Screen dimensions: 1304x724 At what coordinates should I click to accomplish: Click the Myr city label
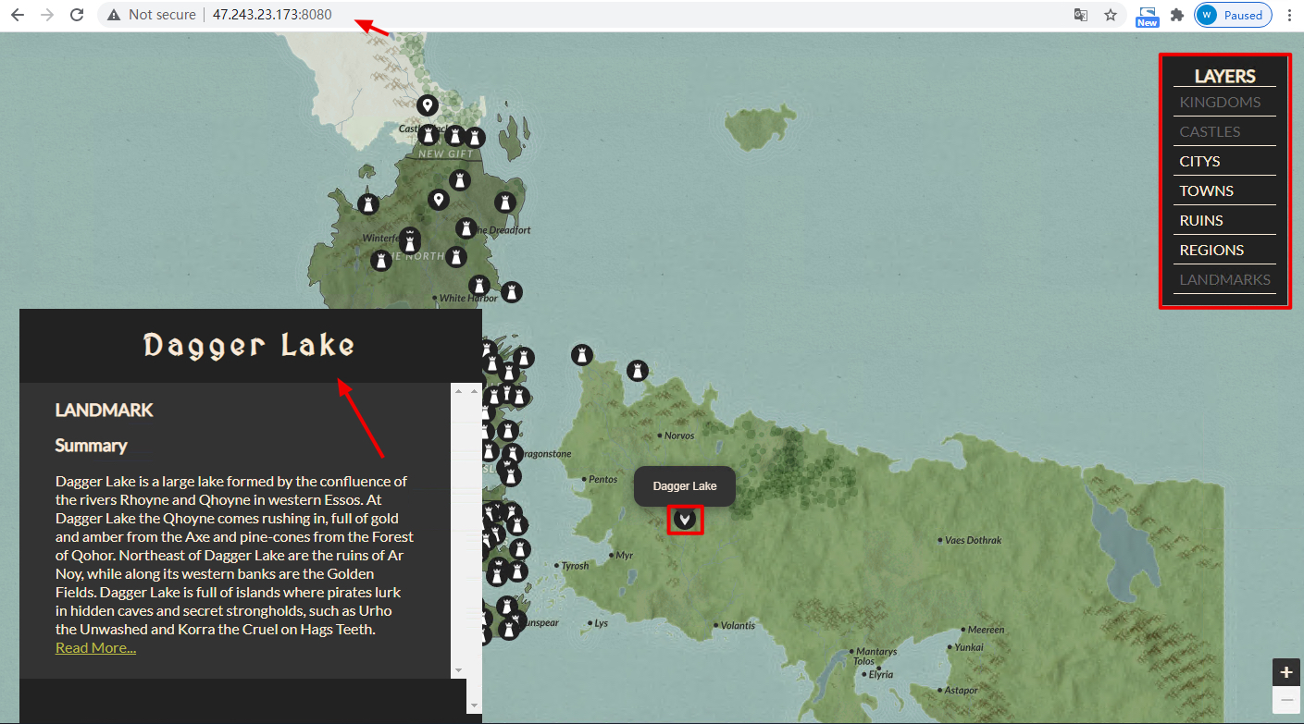point(625,556)
